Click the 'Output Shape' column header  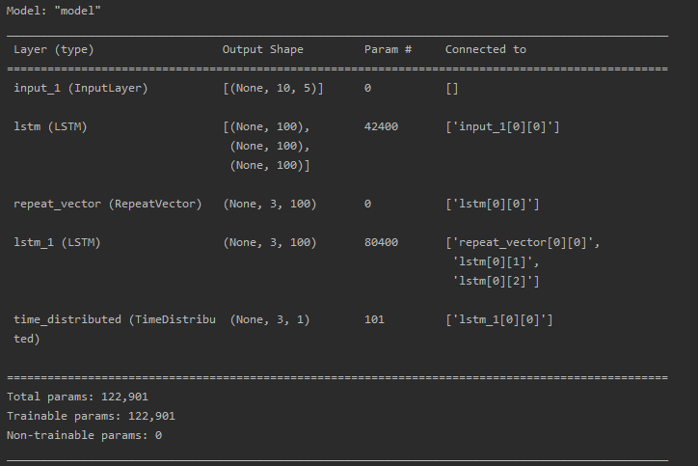262,49
